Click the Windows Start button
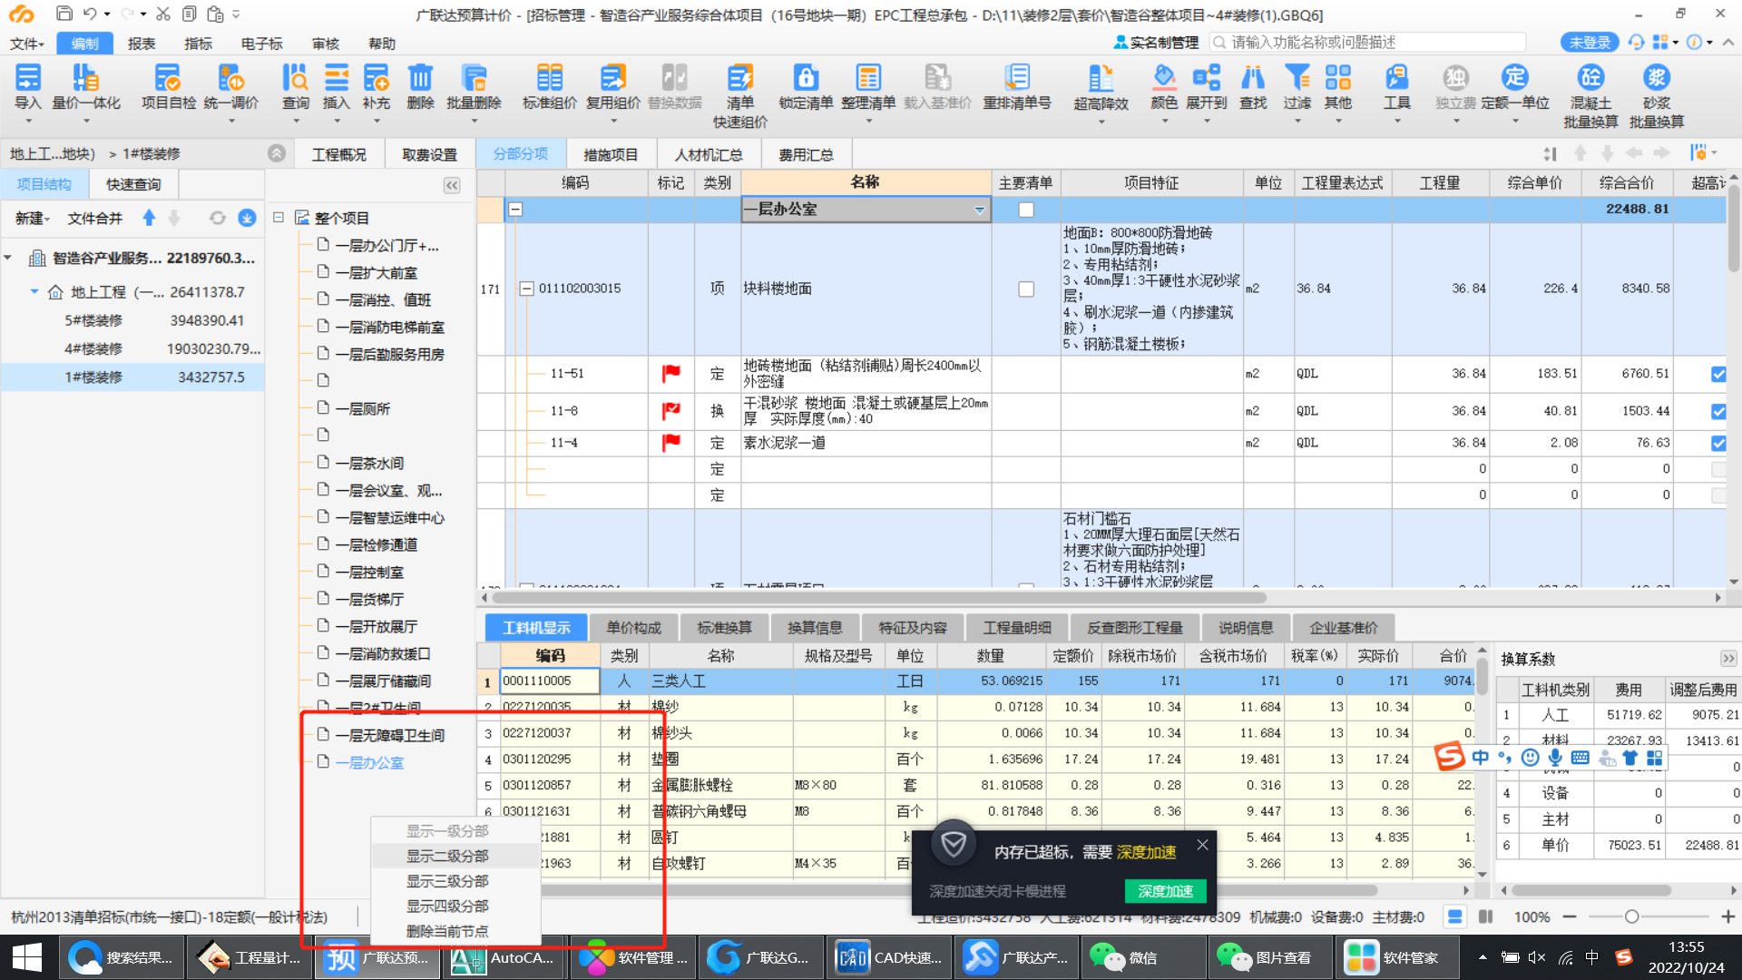This screenshot has height=980, width=1742. click(x=27, y=957)
